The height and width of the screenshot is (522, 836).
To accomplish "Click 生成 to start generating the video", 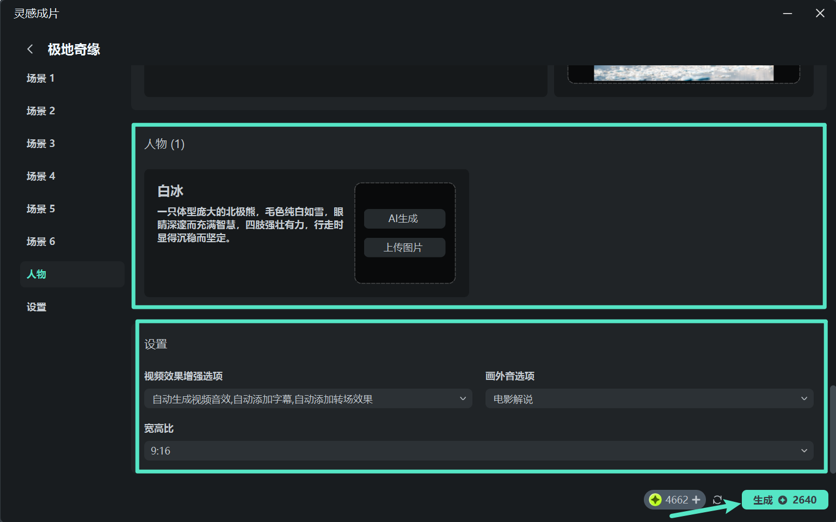I will point(763,500).
